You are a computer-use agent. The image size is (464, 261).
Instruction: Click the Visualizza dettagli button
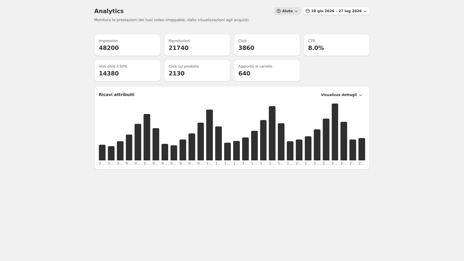342,95
